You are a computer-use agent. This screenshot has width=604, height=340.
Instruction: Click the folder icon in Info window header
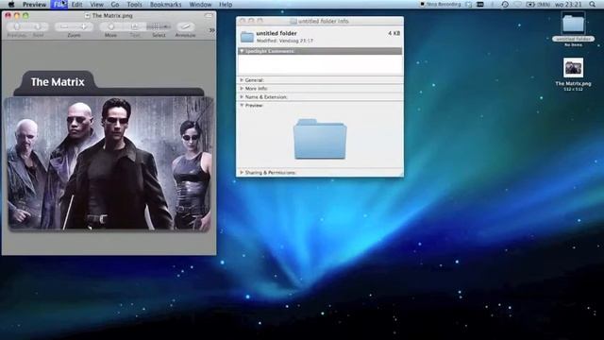coord(247,37)
